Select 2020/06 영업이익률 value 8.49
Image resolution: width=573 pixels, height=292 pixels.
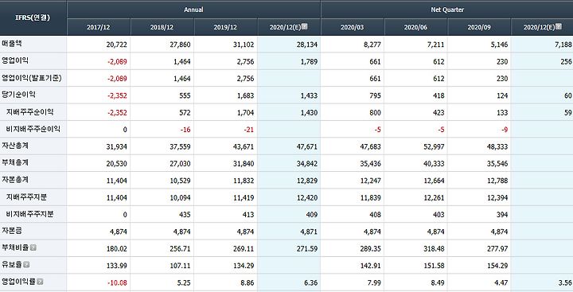[x=438, y=283]
